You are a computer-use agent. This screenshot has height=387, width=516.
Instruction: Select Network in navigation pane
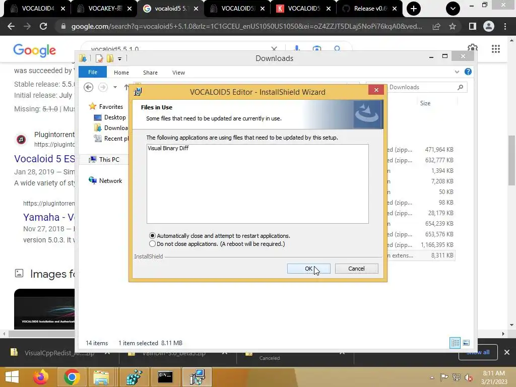click(105, 181)
